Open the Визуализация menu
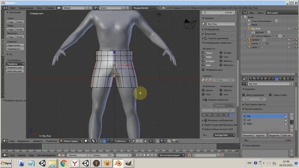299x168 pixels. click(x=26, y=8)
